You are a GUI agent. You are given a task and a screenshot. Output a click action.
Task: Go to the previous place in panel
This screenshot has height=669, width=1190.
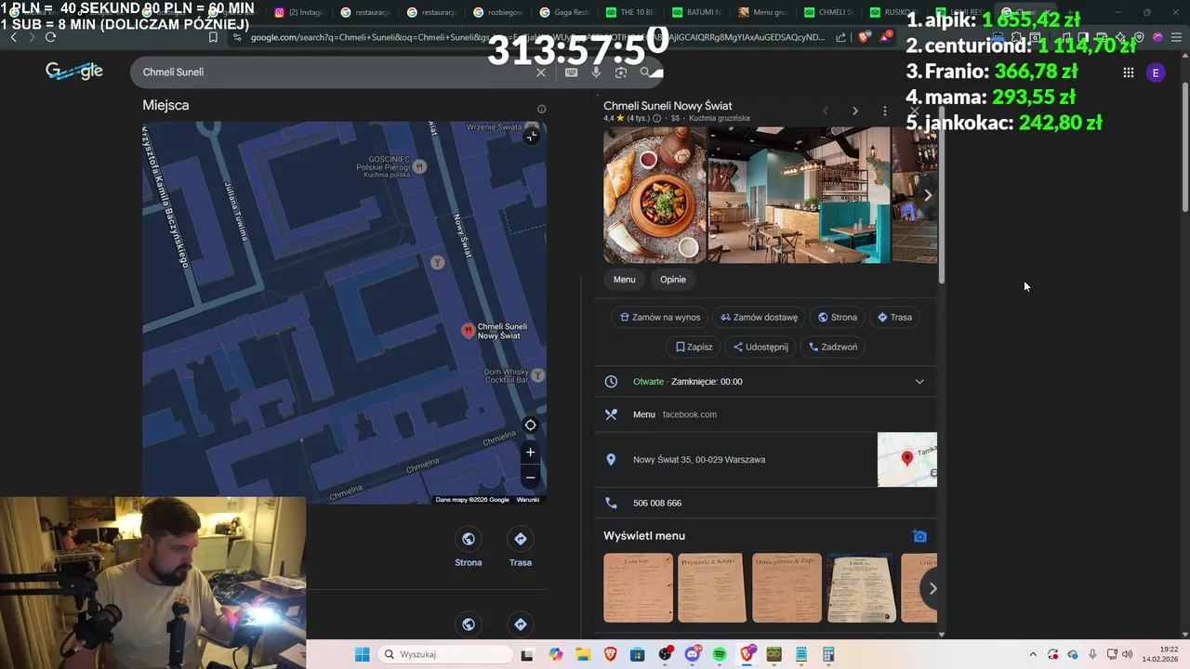826,111
